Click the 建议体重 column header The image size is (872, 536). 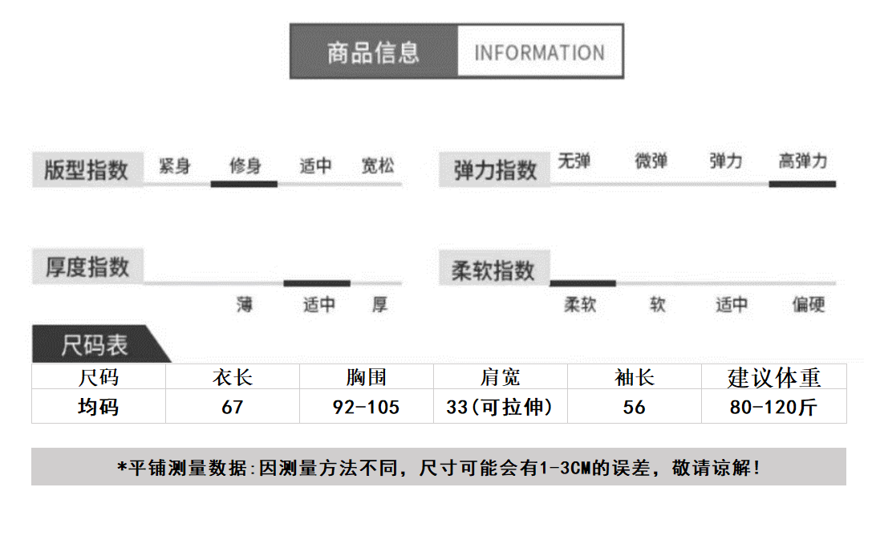click(774, 377)
